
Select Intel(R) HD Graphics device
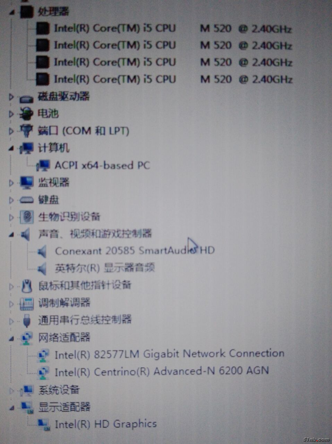click(105, 424)
